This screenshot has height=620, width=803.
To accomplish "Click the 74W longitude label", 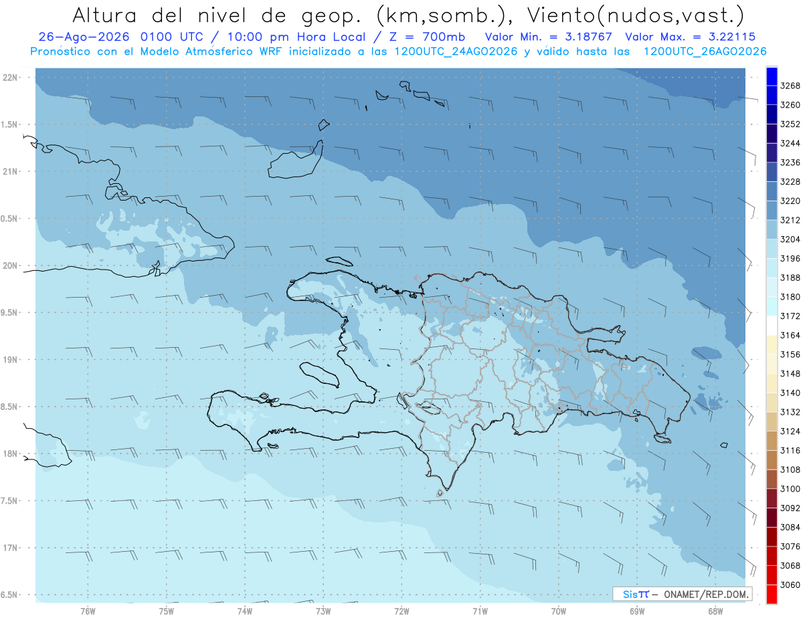I will click(x=245, y=611).
